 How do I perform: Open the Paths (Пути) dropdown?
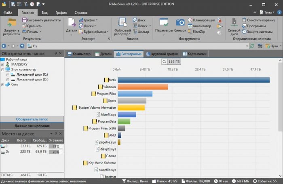pyautogui.click(x=273, y=46)
